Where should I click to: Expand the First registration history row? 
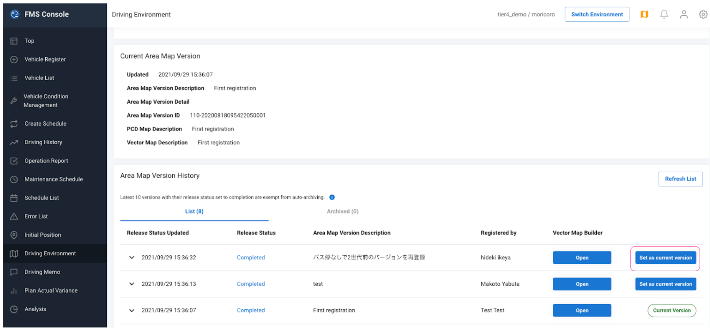click(132, 310)
